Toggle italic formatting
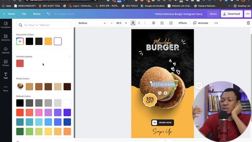This screenshot has width=252, height=142. [145, 23]
